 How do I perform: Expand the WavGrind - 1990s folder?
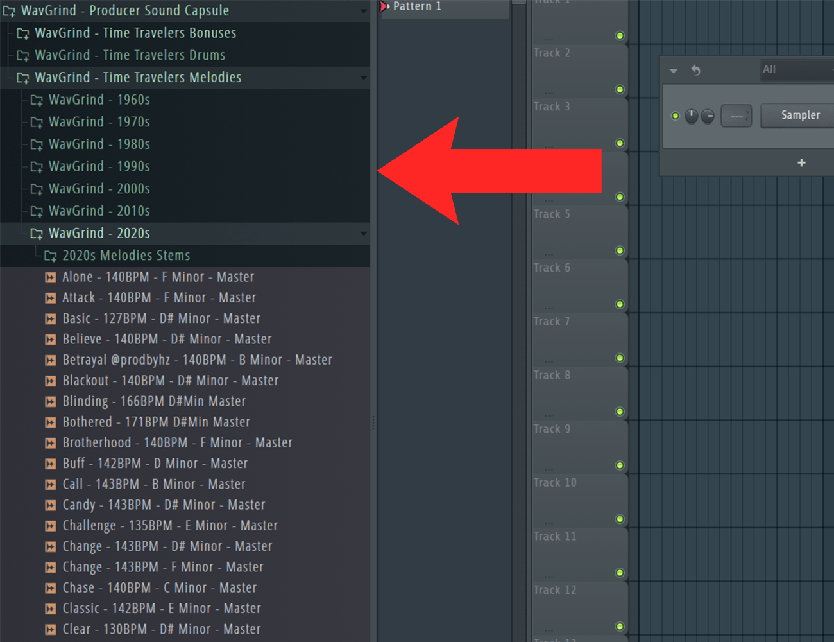(185, 167)
